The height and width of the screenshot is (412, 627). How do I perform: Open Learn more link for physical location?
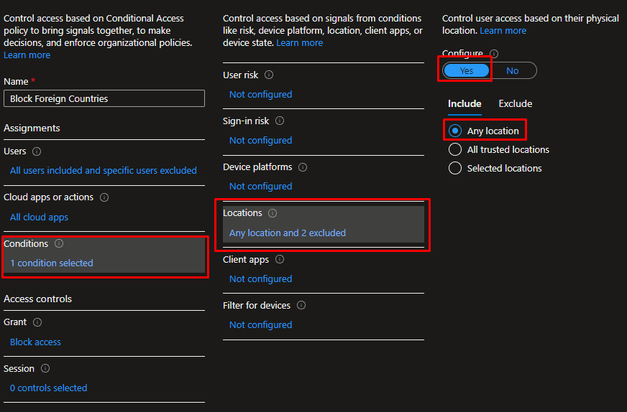click(503, 30)
